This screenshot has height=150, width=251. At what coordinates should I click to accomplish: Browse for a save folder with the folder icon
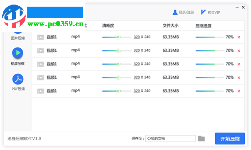[201, 139]
